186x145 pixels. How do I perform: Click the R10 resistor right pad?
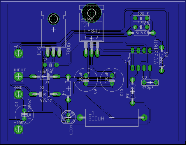pos(153,33)
